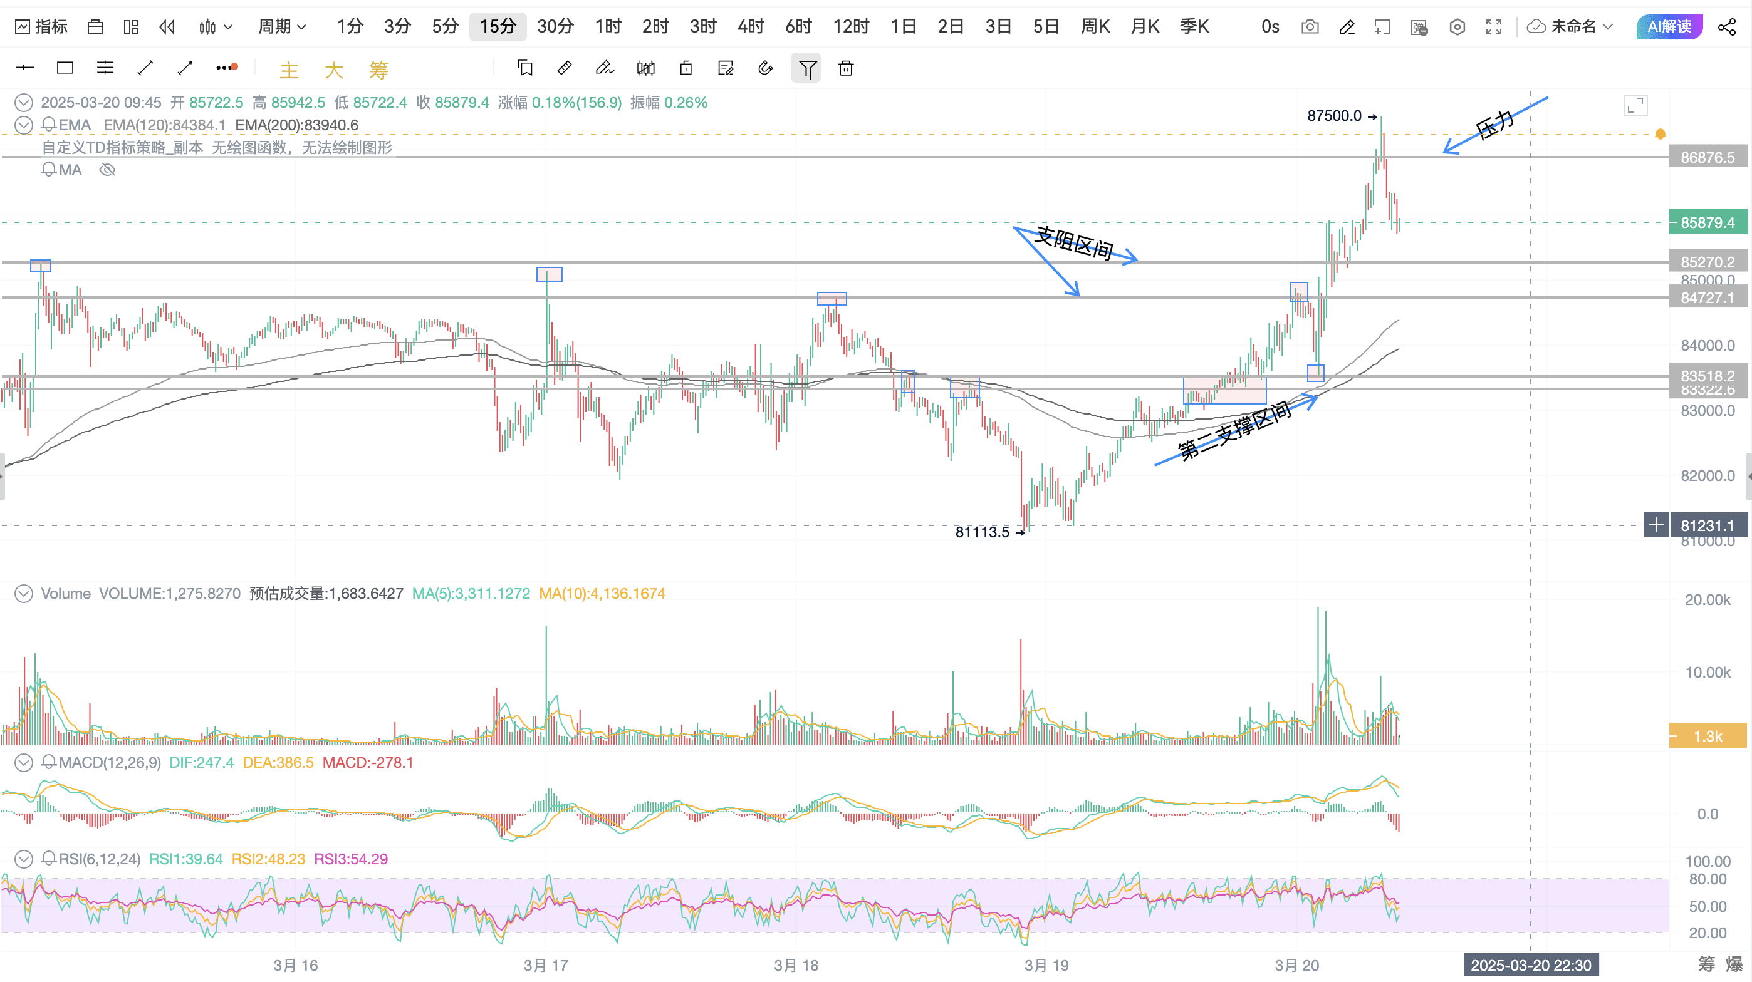This screenshot has width=1752, height=982.
Task: Collapse the MACD indicator panel chevron
Action: [x=24, y=763]
